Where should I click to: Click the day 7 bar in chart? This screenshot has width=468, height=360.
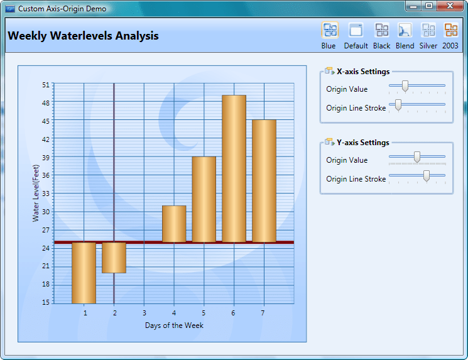264,181
